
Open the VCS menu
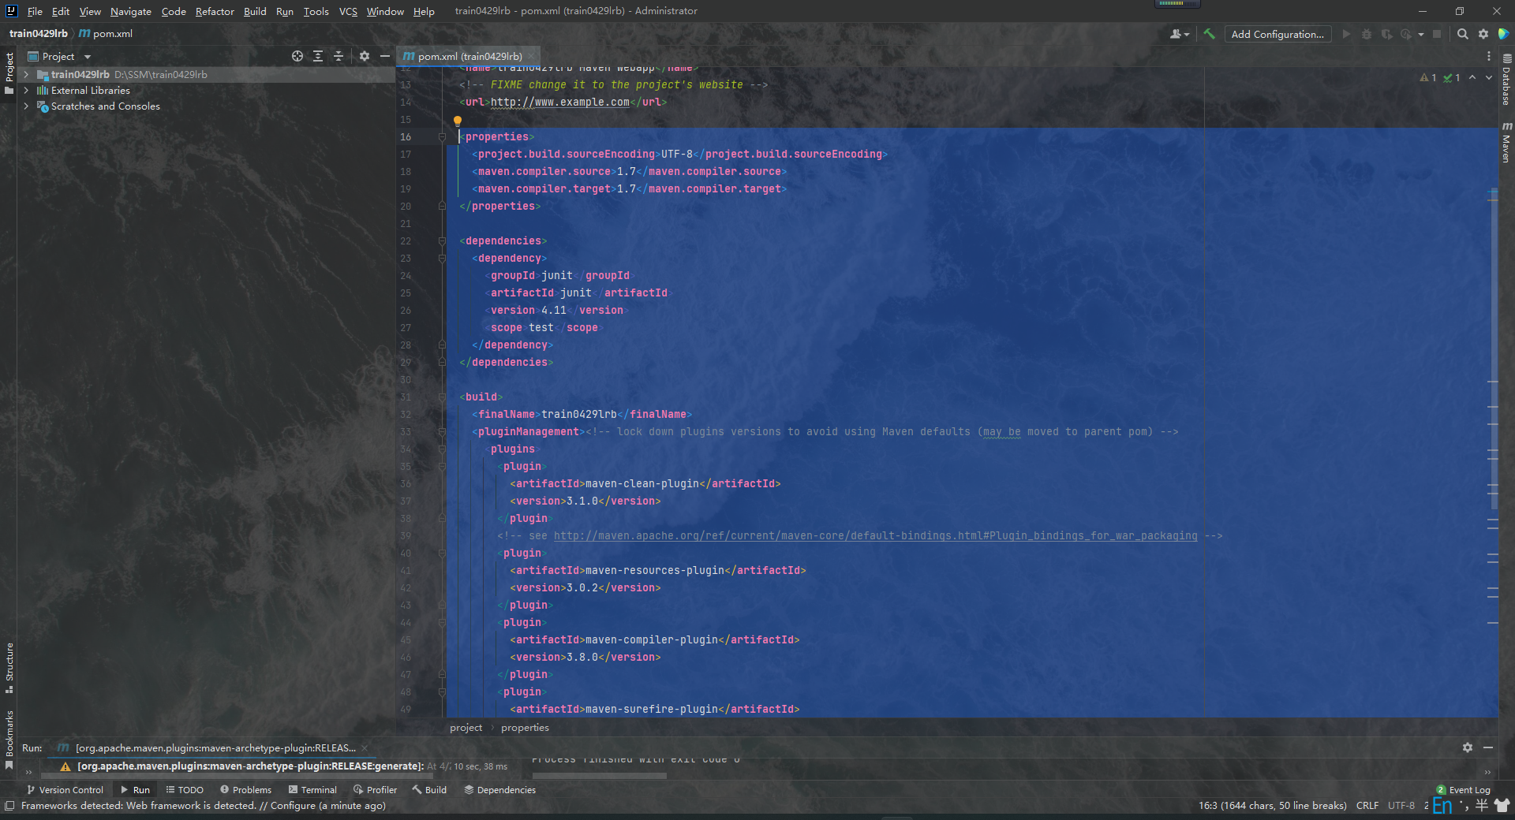click(x=348, y=11)
